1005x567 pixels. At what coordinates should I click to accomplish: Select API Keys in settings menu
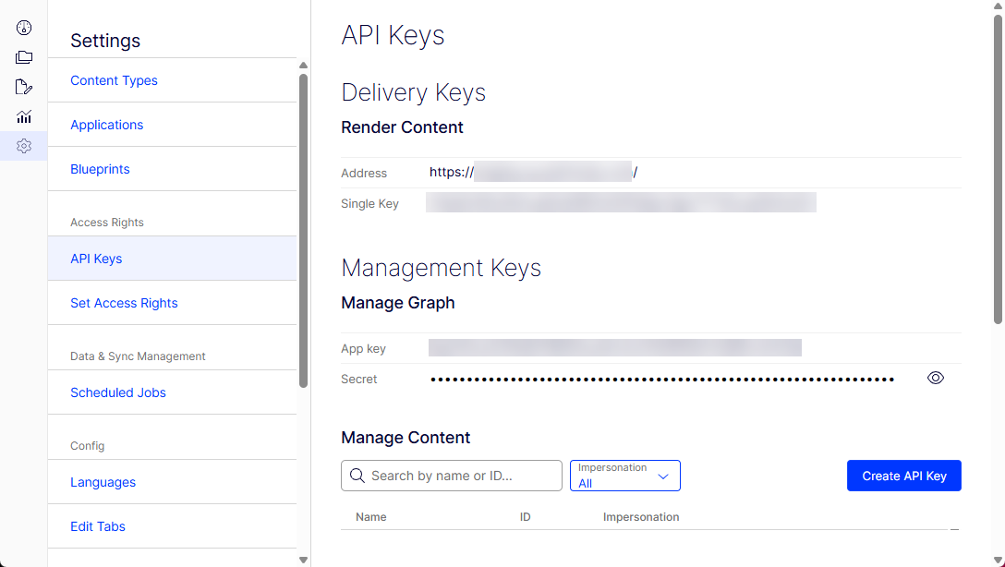96,259
